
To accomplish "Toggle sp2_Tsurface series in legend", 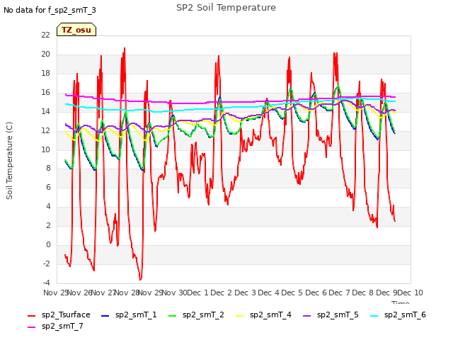I will pos(66,314).
